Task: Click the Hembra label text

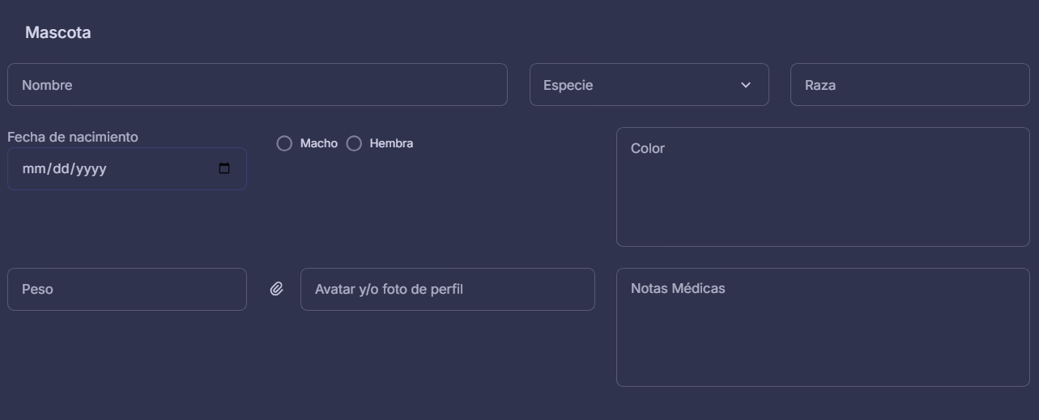Action: click(391, 143)
